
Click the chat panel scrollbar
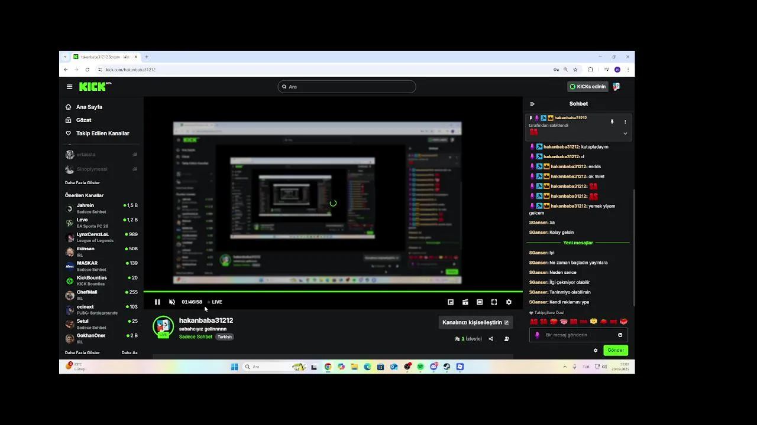click(633, 248)
